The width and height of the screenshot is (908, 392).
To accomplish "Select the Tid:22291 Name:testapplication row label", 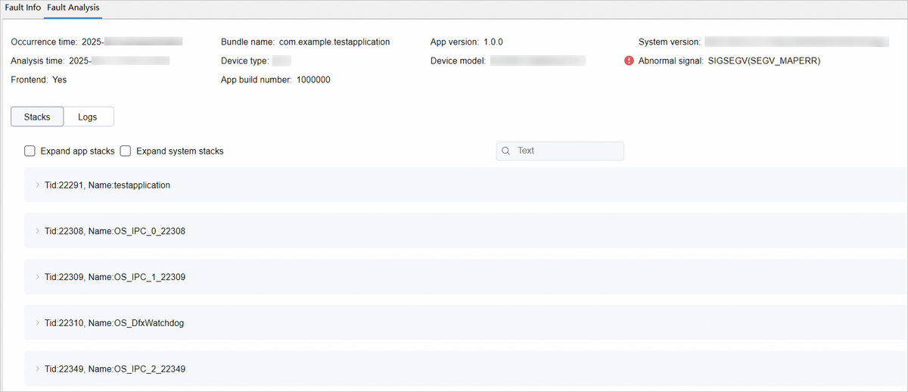I will tap(107, 185).
